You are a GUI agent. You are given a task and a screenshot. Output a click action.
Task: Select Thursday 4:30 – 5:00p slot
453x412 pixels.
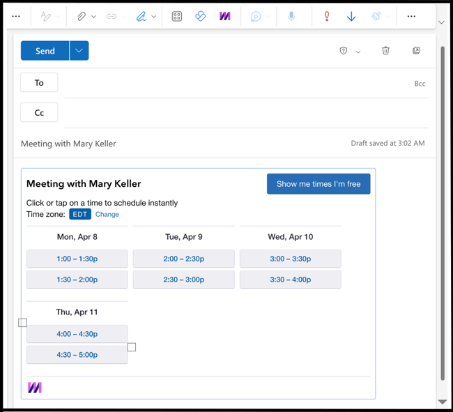[x=77, y=355]
